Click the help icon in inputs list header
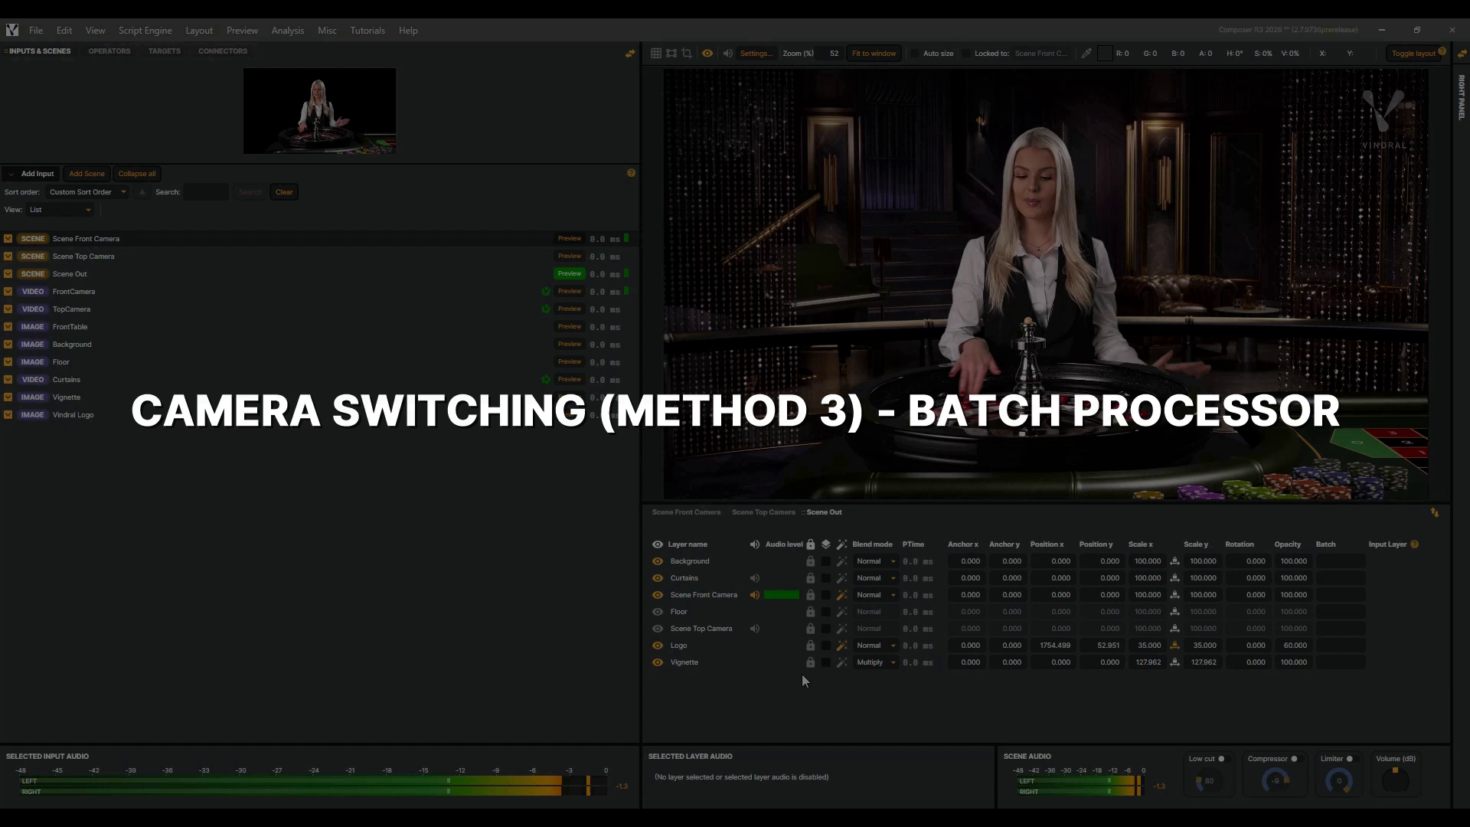The width and height of the screenshot is (1470, 827). coord(631,173)
